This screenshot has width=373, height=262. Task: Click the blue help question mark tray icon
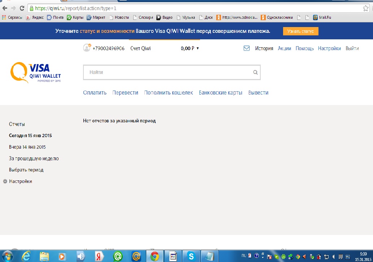pos(256,256)
